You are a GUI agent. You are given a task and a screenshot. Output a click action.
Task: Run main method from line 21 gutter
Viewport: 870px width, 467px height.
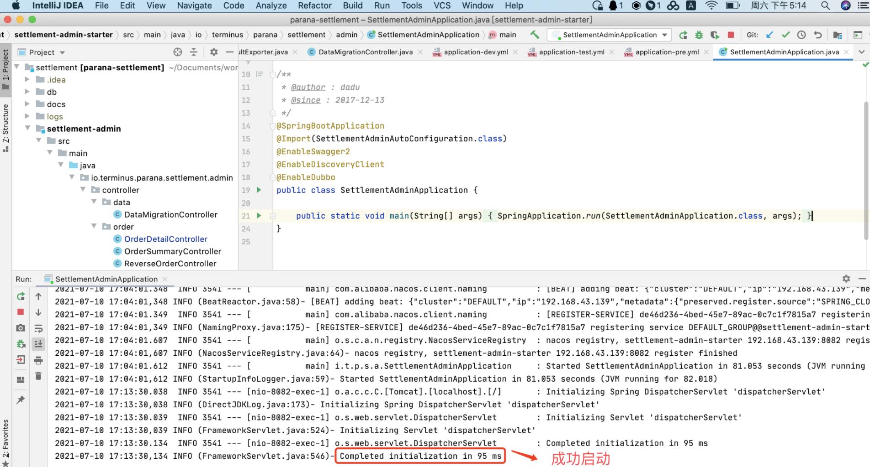point(259,216)
